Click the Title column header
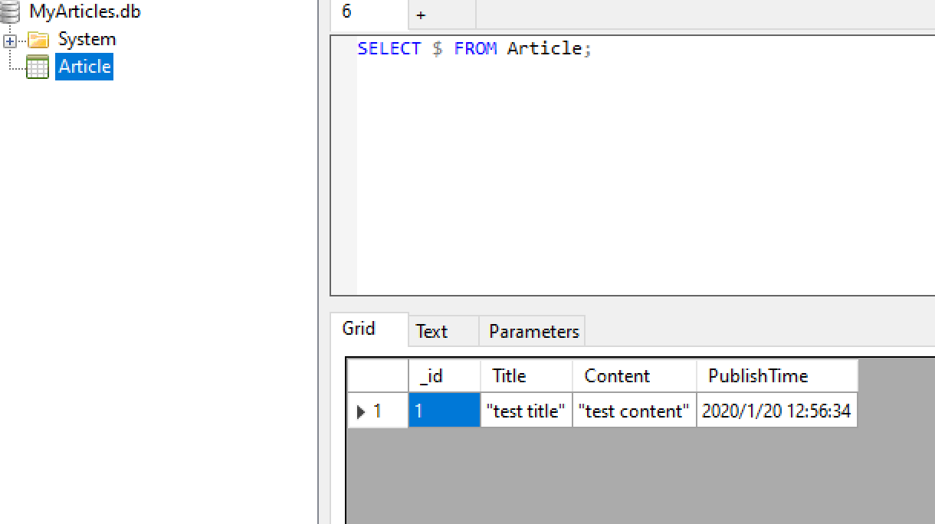 527,376
